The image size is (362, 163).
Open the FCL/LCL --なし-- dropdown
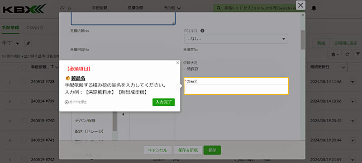(x=236, y=39)
